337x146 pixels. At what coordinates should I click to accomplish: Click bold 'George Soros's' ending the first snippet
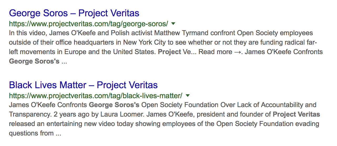pyautogui.click(x=34, y=61)
